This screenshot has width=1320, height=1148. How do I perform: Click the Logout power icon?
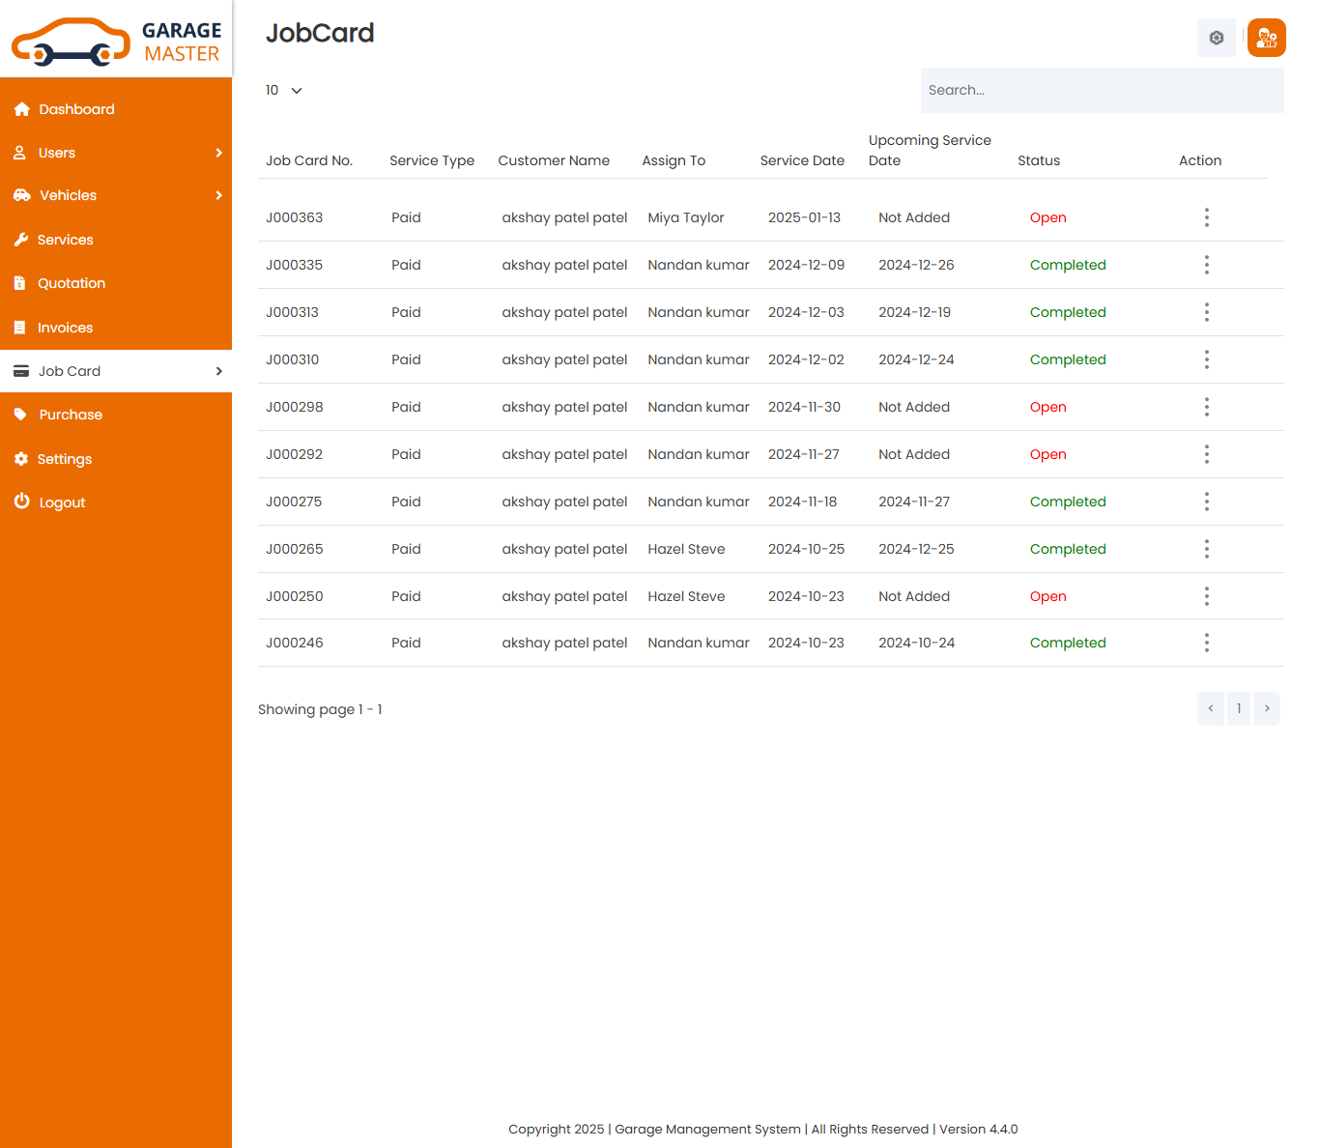[21, 502]
